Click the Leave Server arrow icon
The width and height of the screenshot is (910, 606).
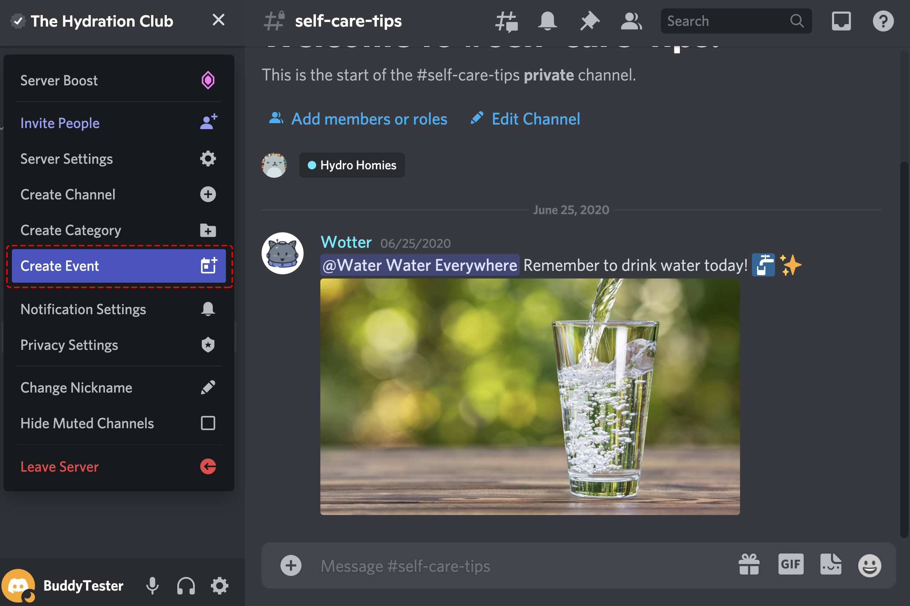207,466
